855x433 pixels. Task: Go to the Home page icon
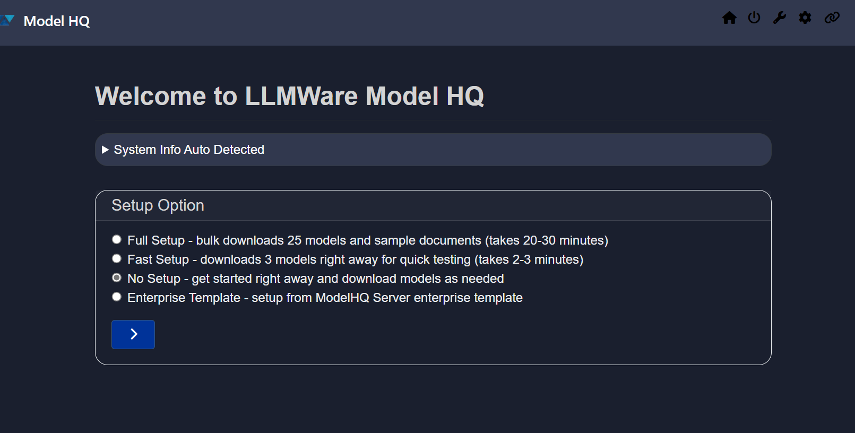coord(729,18)
